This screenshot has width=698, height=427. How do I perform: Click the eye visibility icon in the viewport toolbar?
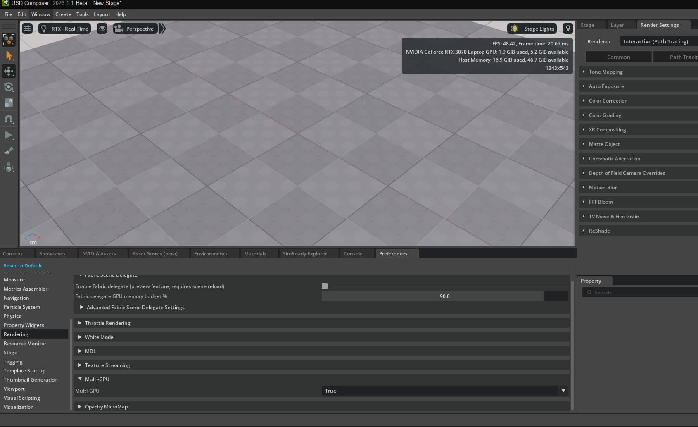[x=102, y=29]
